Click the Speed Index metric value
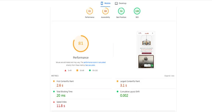This screenshot has width=212, height=112. pos(61,106)
